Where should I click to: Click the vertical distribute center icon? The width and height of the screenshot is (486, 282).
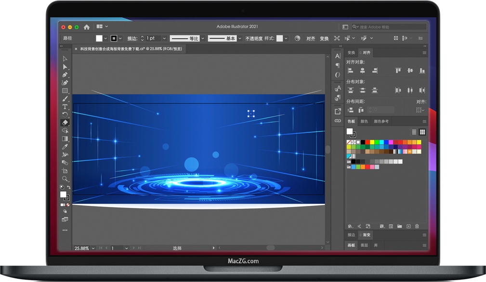362,90
